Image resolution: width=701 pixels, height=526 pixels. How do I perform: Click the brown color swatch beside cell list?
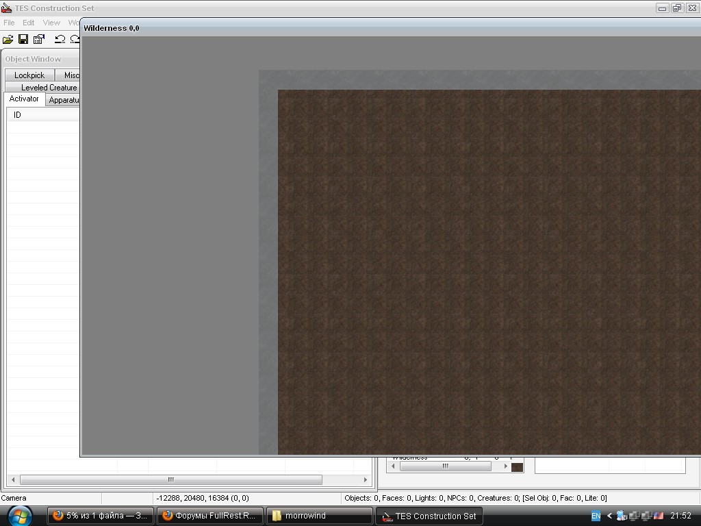[517, 467]
